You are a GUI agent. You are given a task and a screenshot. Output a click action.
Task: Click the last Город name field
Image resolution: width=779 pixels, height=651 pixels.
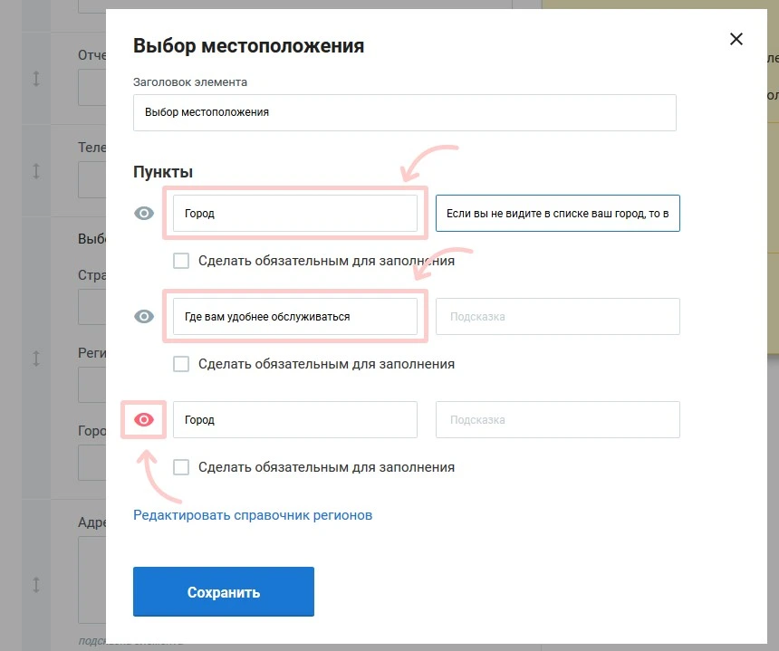tap(294, 420)
